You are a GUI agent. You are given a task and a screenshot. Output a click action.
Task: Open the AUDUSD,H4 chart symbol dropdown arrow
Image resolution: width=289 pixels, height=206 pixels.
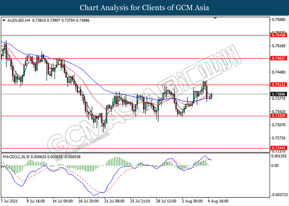click(4, 21)
